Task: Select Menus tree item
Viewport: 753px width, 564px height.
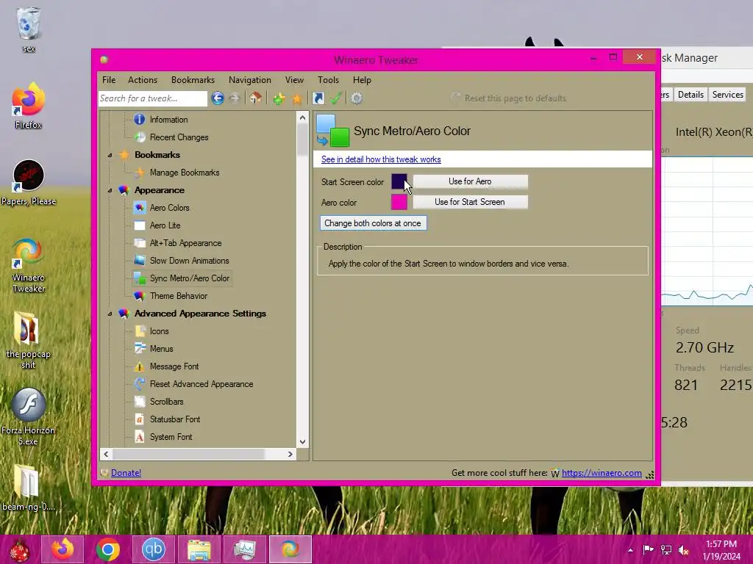Action: (161, 349)
